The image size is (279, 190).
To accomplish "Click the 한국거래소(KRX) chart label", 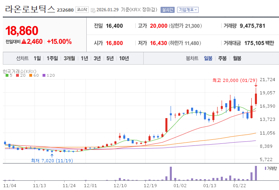I will [20, 71].
